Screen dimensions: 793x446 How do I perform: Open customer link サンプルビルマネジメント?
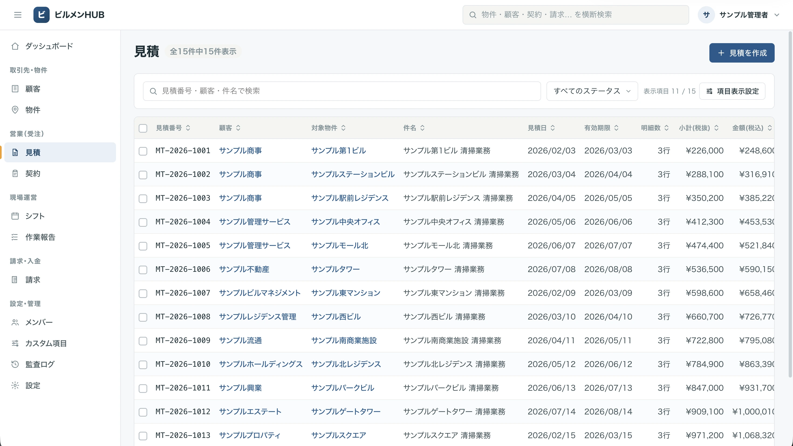(259, 293)
